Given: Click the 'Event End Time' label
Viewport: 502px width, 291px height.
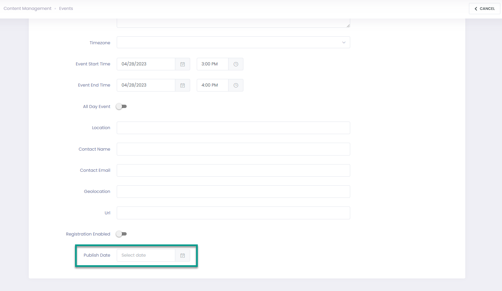Looking at the screenshot, I should [x=94, y=85].
